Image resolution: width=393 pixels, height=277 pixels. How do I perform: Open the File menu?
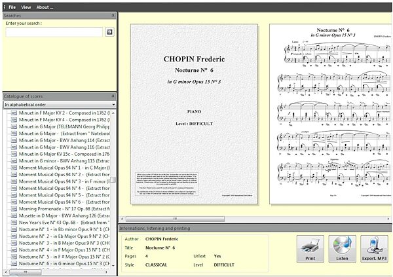12,7
